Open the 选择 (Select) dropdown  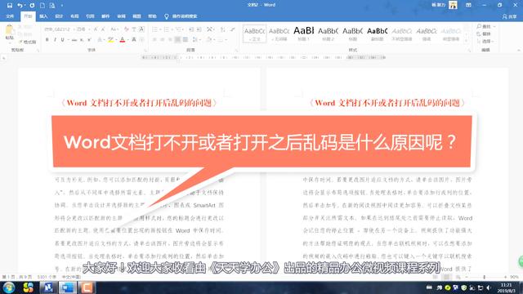[x=485, y=42]
